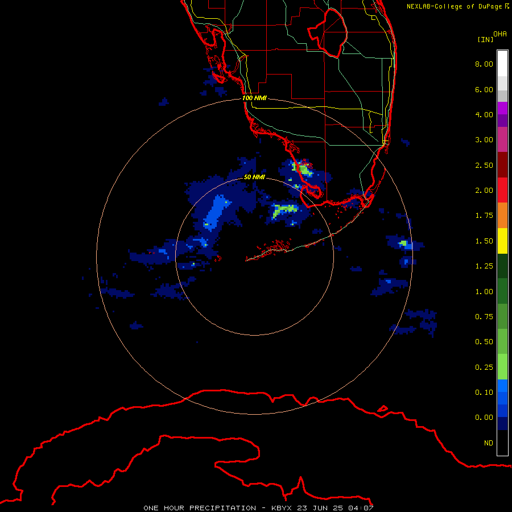
Task: Click the 2.50 legend value
Action: (484, 165)
